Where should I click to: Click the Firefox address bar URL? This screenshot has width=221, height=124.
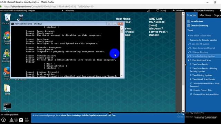[49, 7]
